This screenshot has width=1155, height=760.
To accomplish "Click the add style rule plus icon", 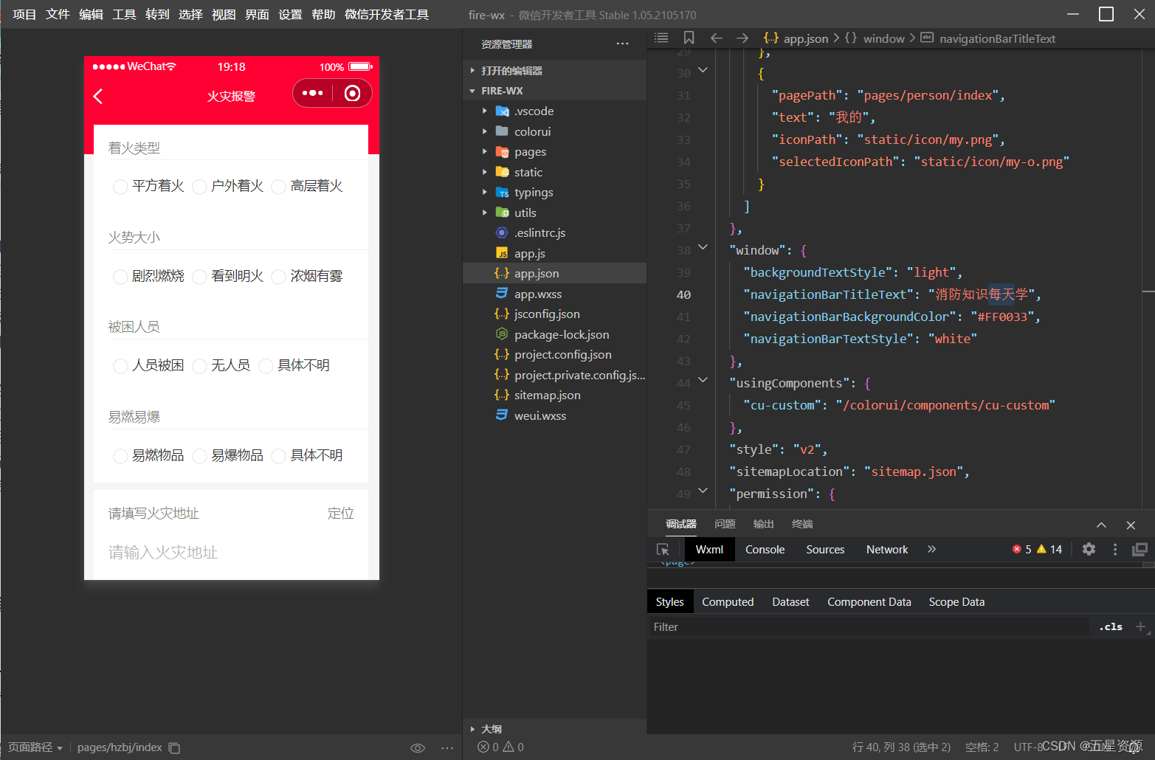I will 1140,626.
